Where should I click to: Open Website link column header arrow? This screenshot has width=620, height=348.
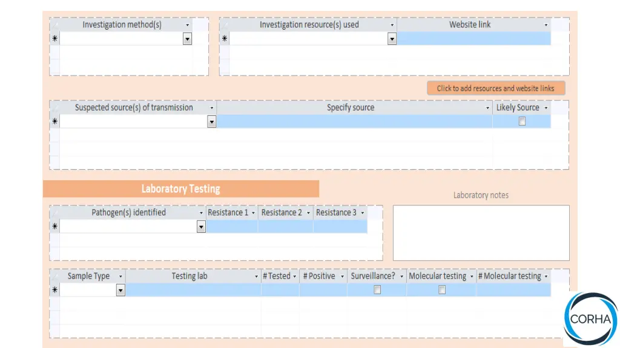(546, 25)
